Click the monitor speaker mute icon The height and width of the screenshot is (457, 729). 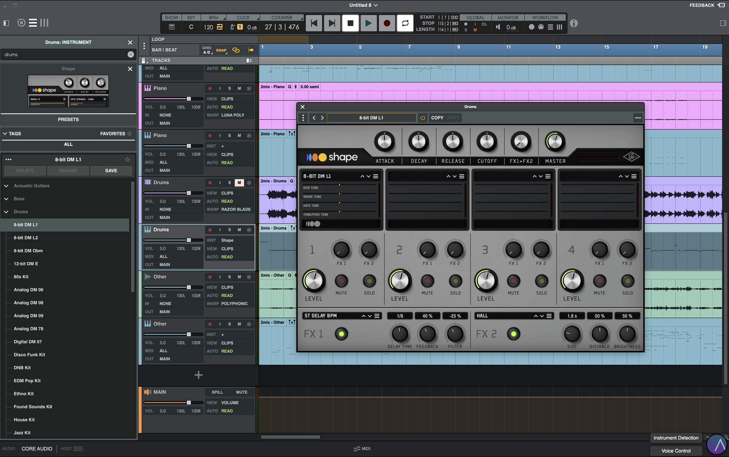[498, 27]
